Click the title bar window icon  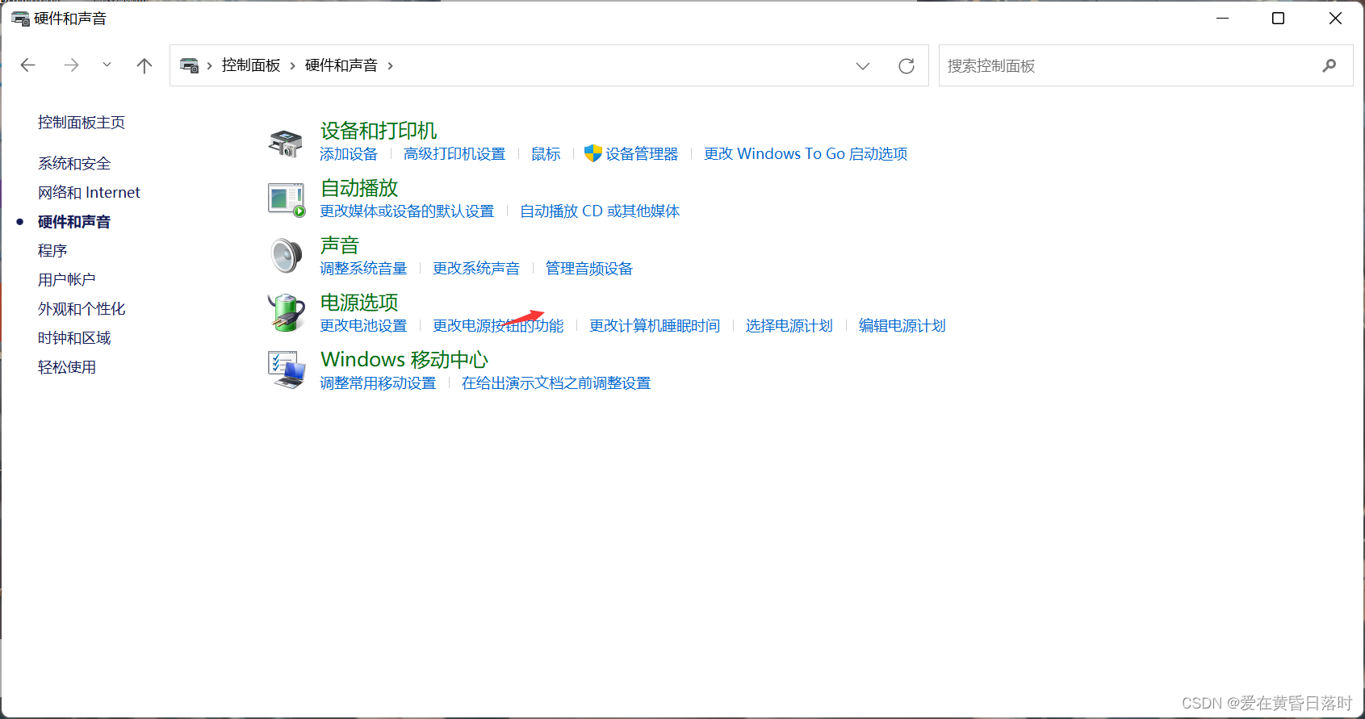pyautogui.click(x=20, y=18)
